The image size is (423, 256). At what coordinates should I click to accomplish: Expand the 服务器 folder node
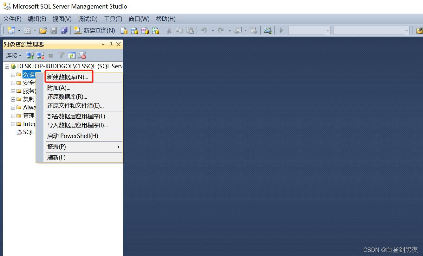pos(13,91)
